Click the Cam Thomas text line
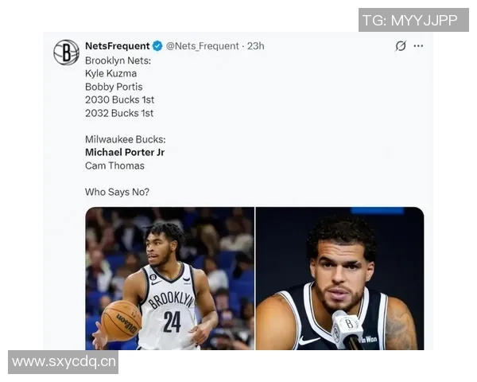The width and height of the screenshot is (477, 382). [114, 166]
